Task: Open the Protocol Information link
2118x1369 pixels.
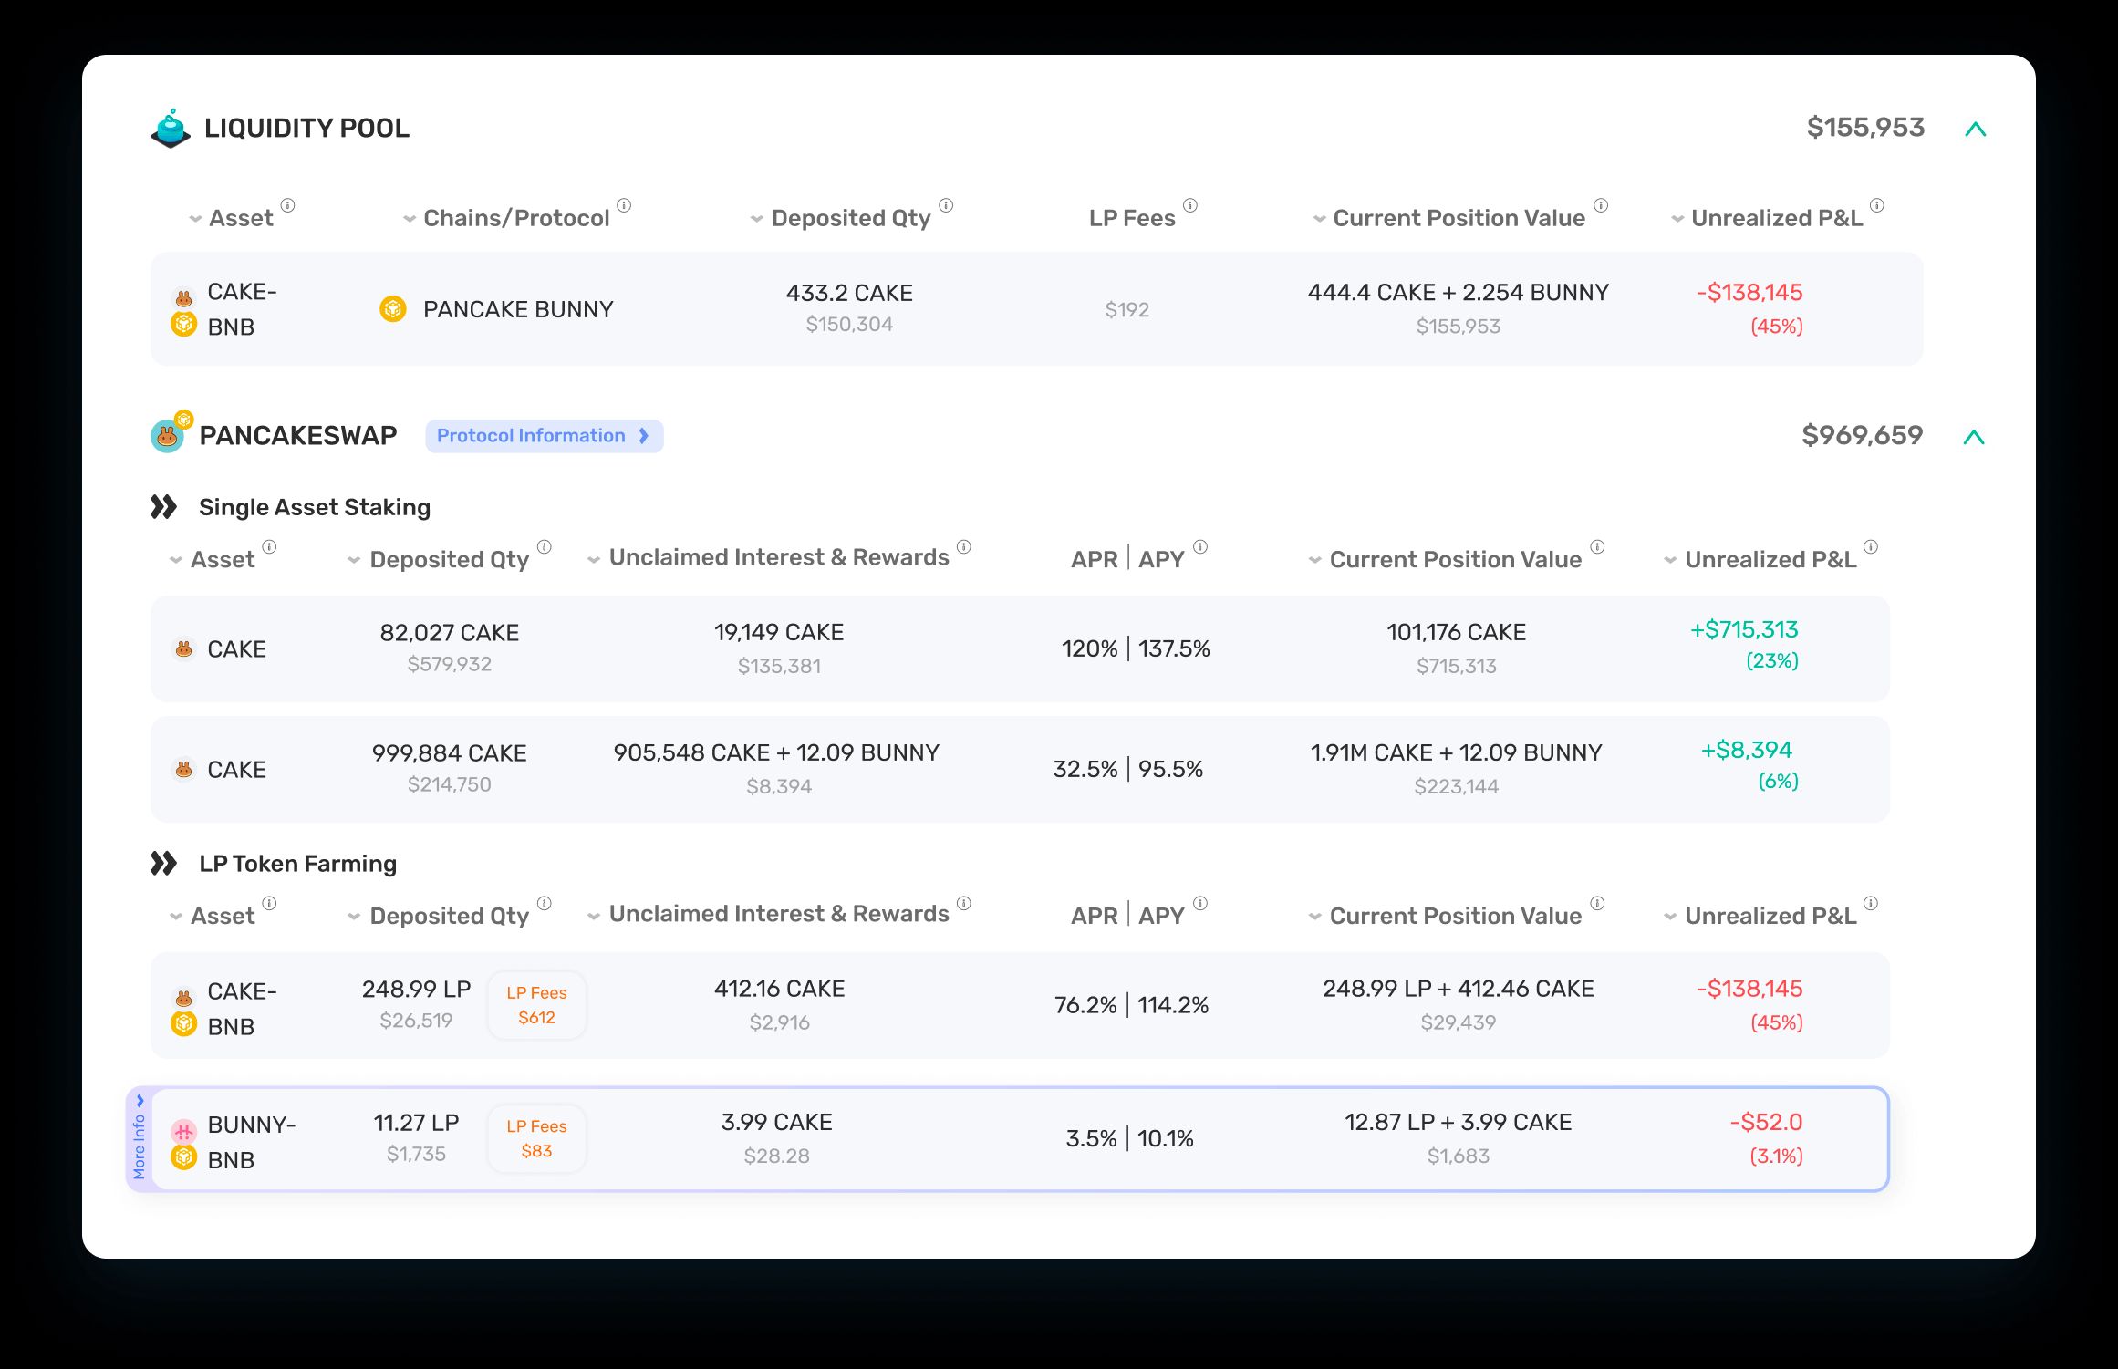Action: (x=544, y=436)
